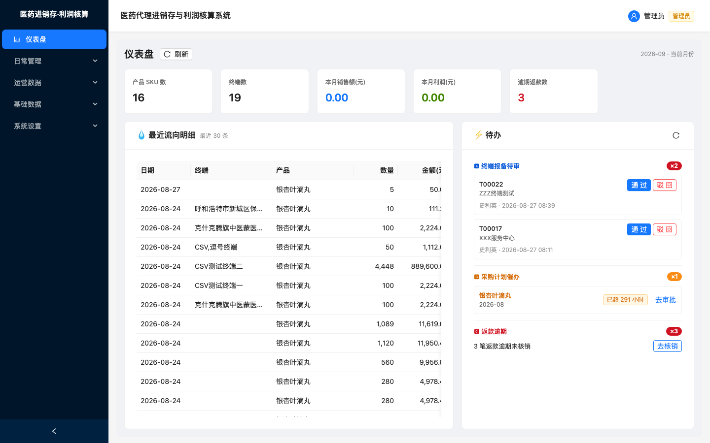This screenshot has height=443, width=710.
Task: Click the 2026-09 · 当前月份 label
Action: [x=667, y=54]
